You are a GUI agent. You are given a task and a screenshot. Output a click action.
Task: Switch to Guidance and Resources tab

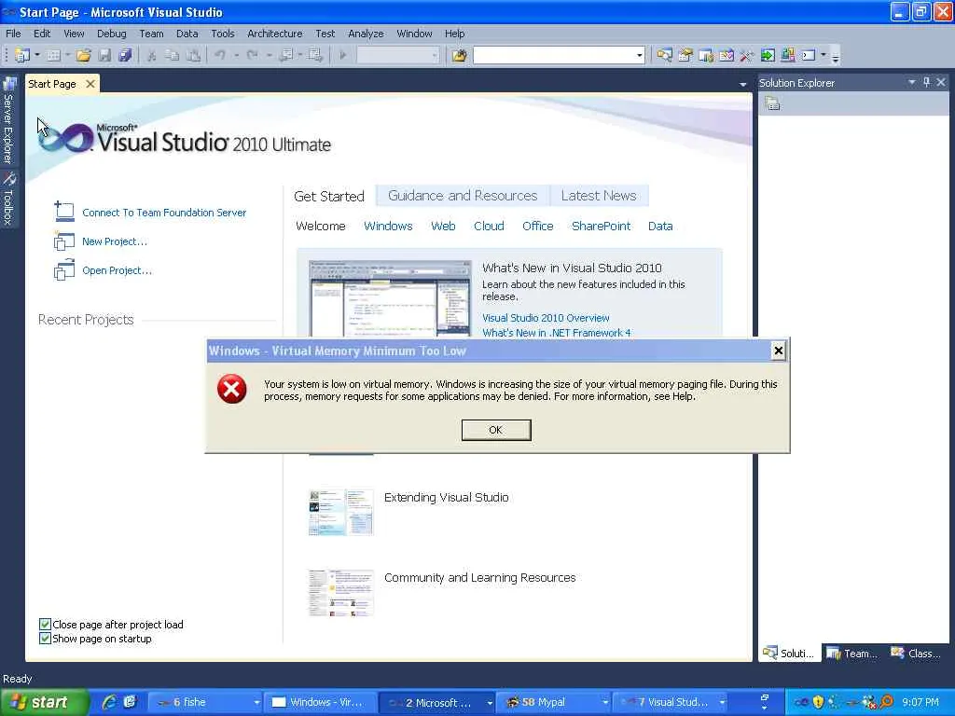coord(463,196)
